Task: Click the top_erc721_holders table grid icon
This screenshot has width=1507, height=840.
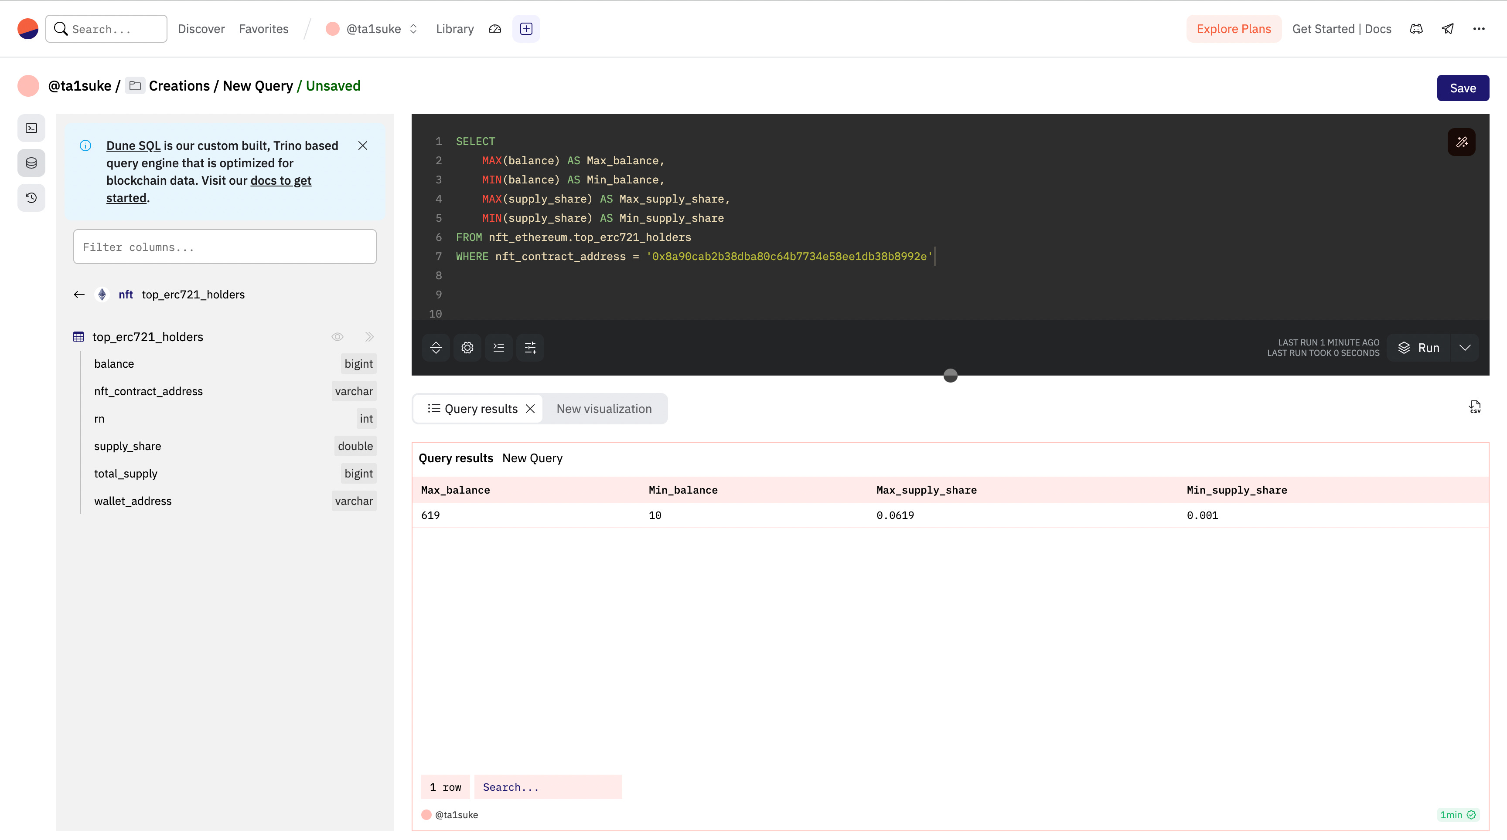Action: tap(78, 337)
